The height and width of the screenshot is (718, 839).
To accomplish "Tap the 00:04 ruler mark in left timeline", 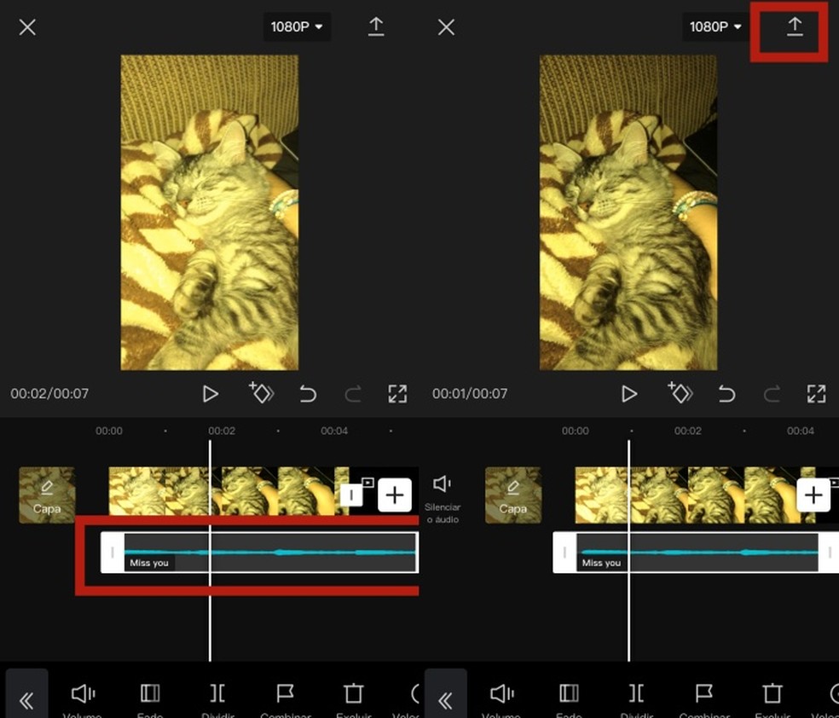I will pyautogui.click(x=334, y=431).
